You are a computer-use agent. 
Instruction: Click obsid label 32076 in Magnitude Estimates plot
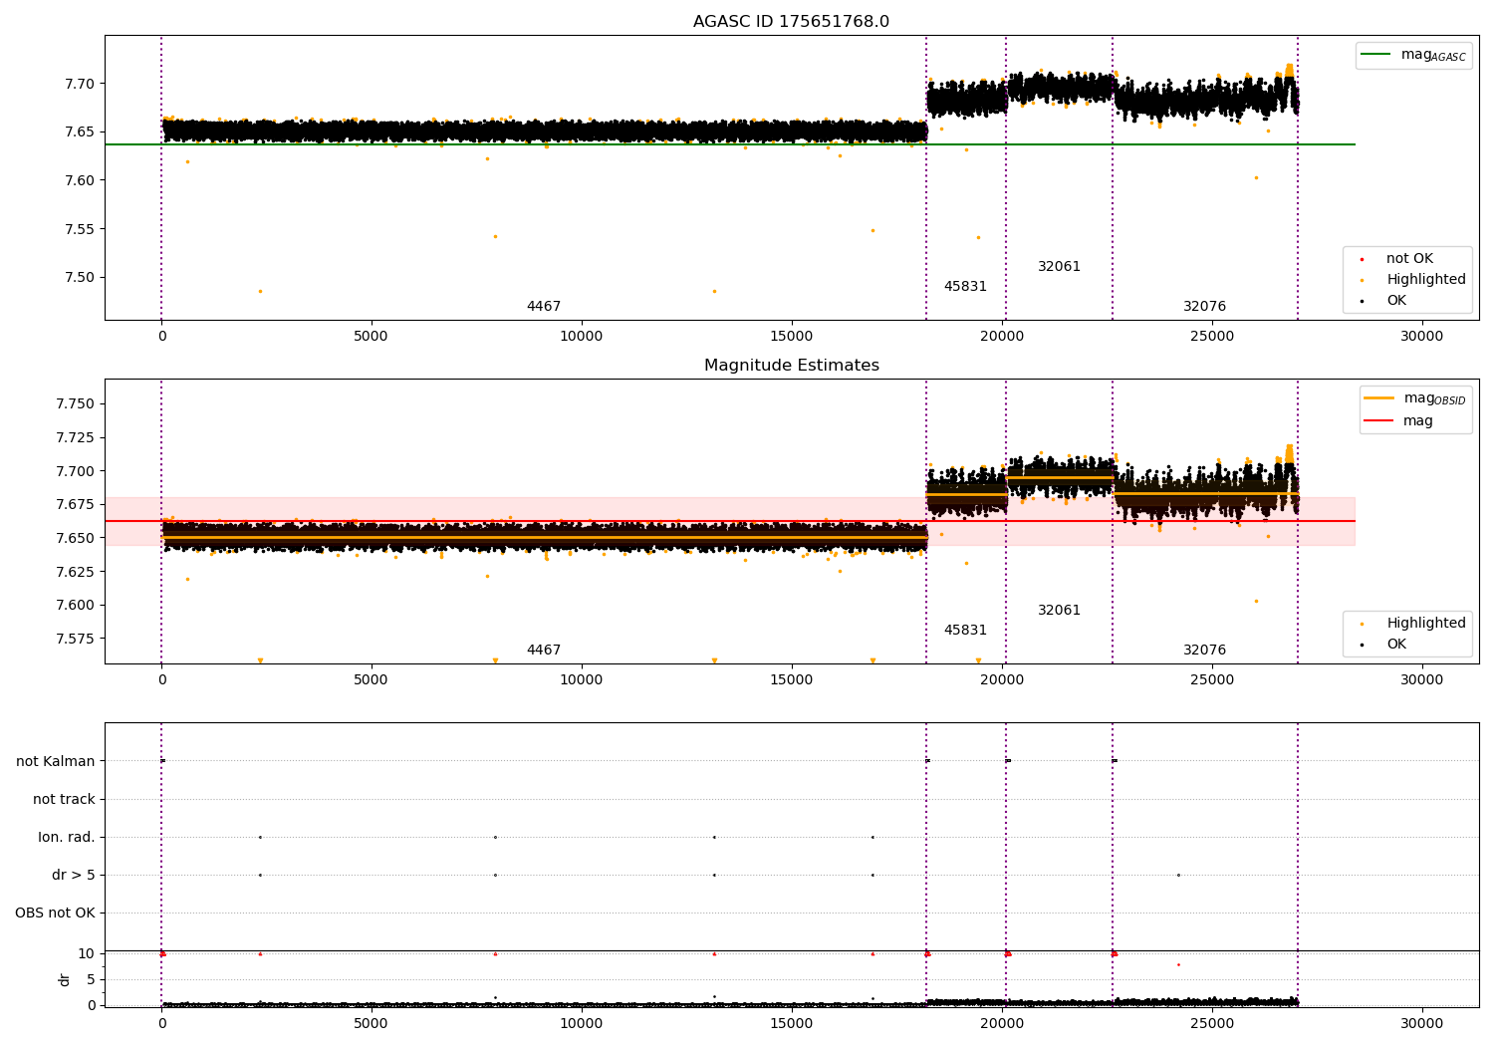1204,651
